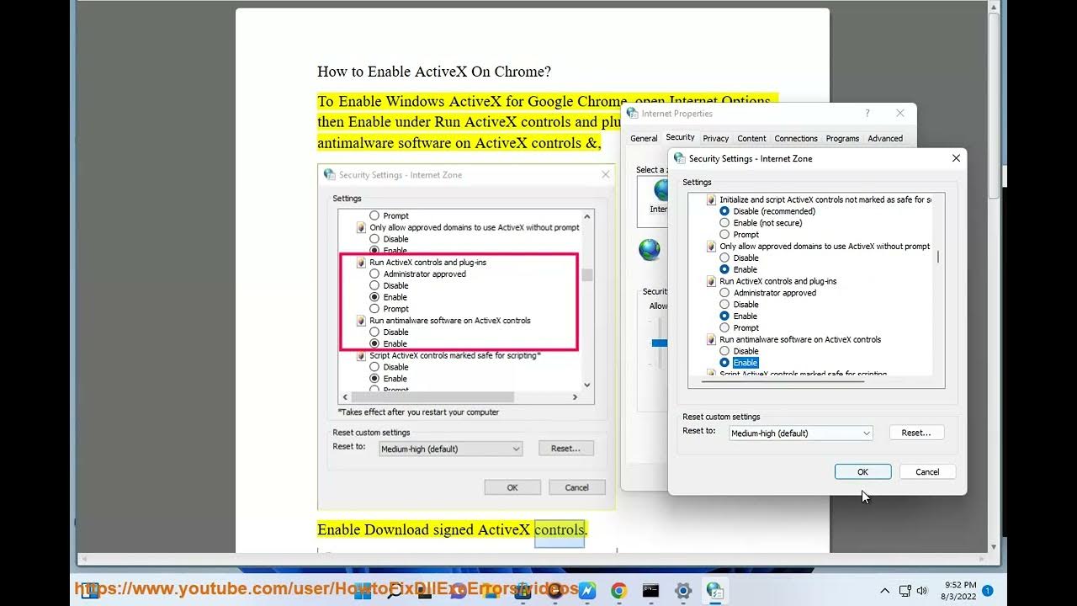Select Enable under Run antimalware software
Viewport: 1077px width, 606px height.
pyautogui.click(x=724, y=363)
